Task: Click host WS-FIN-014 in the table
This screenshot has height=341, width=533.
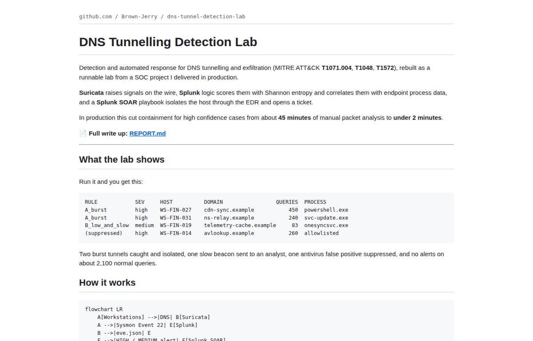Action: tap(176, 233)
